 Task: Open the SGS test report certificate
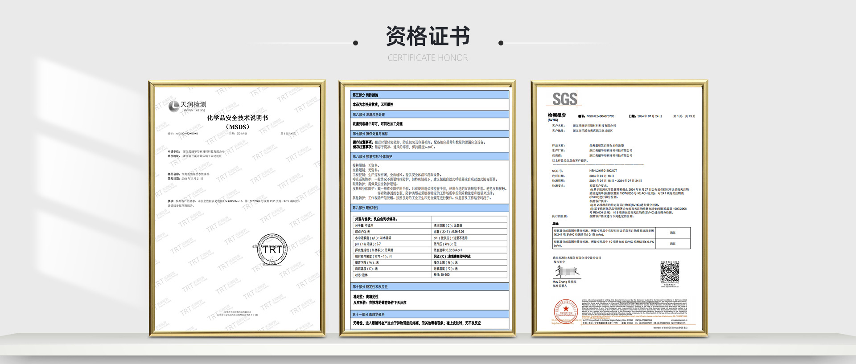click(x=619, y=208)
